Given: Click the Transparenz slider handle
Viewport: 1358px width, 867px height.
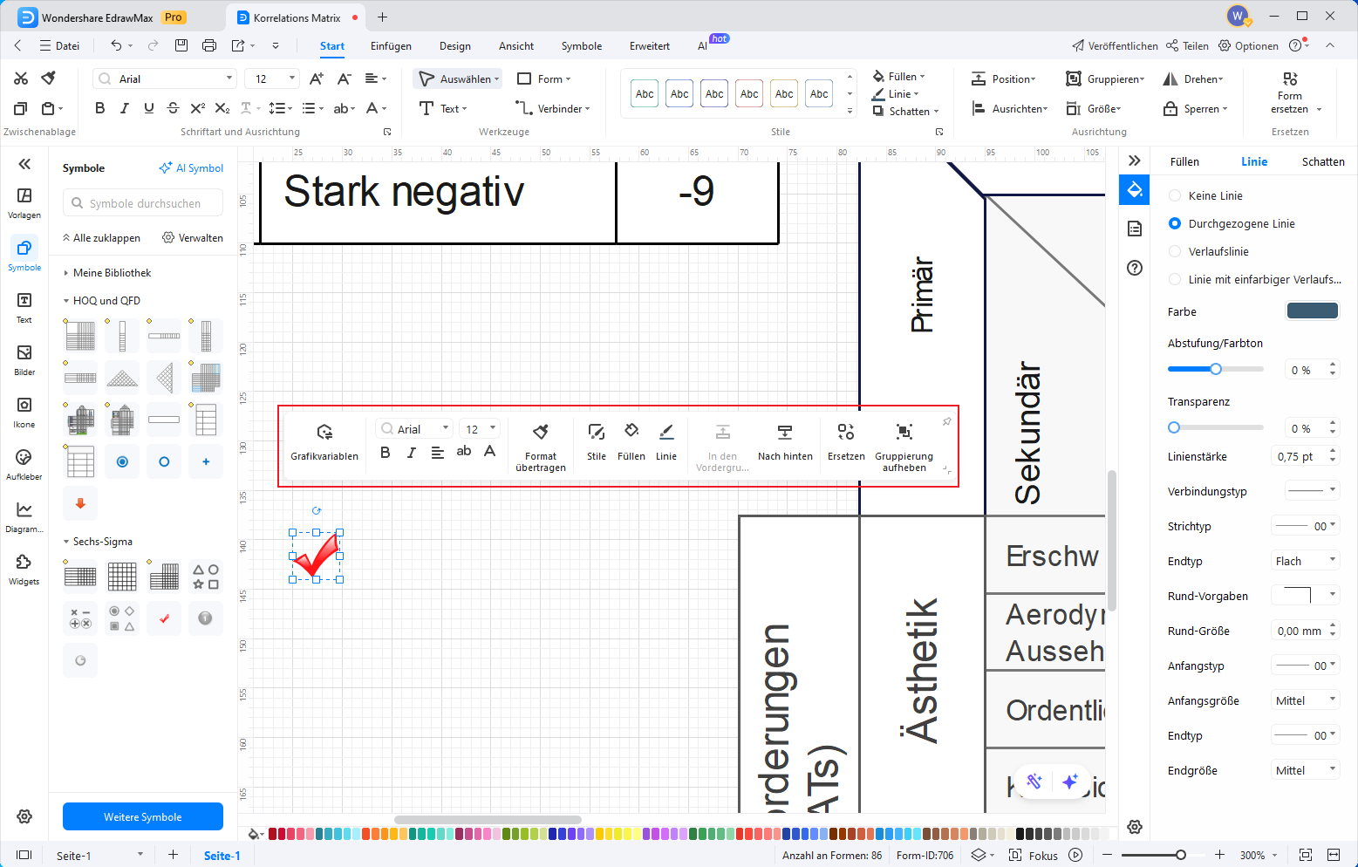Looking at the screenshot, I should (1174, 427).
